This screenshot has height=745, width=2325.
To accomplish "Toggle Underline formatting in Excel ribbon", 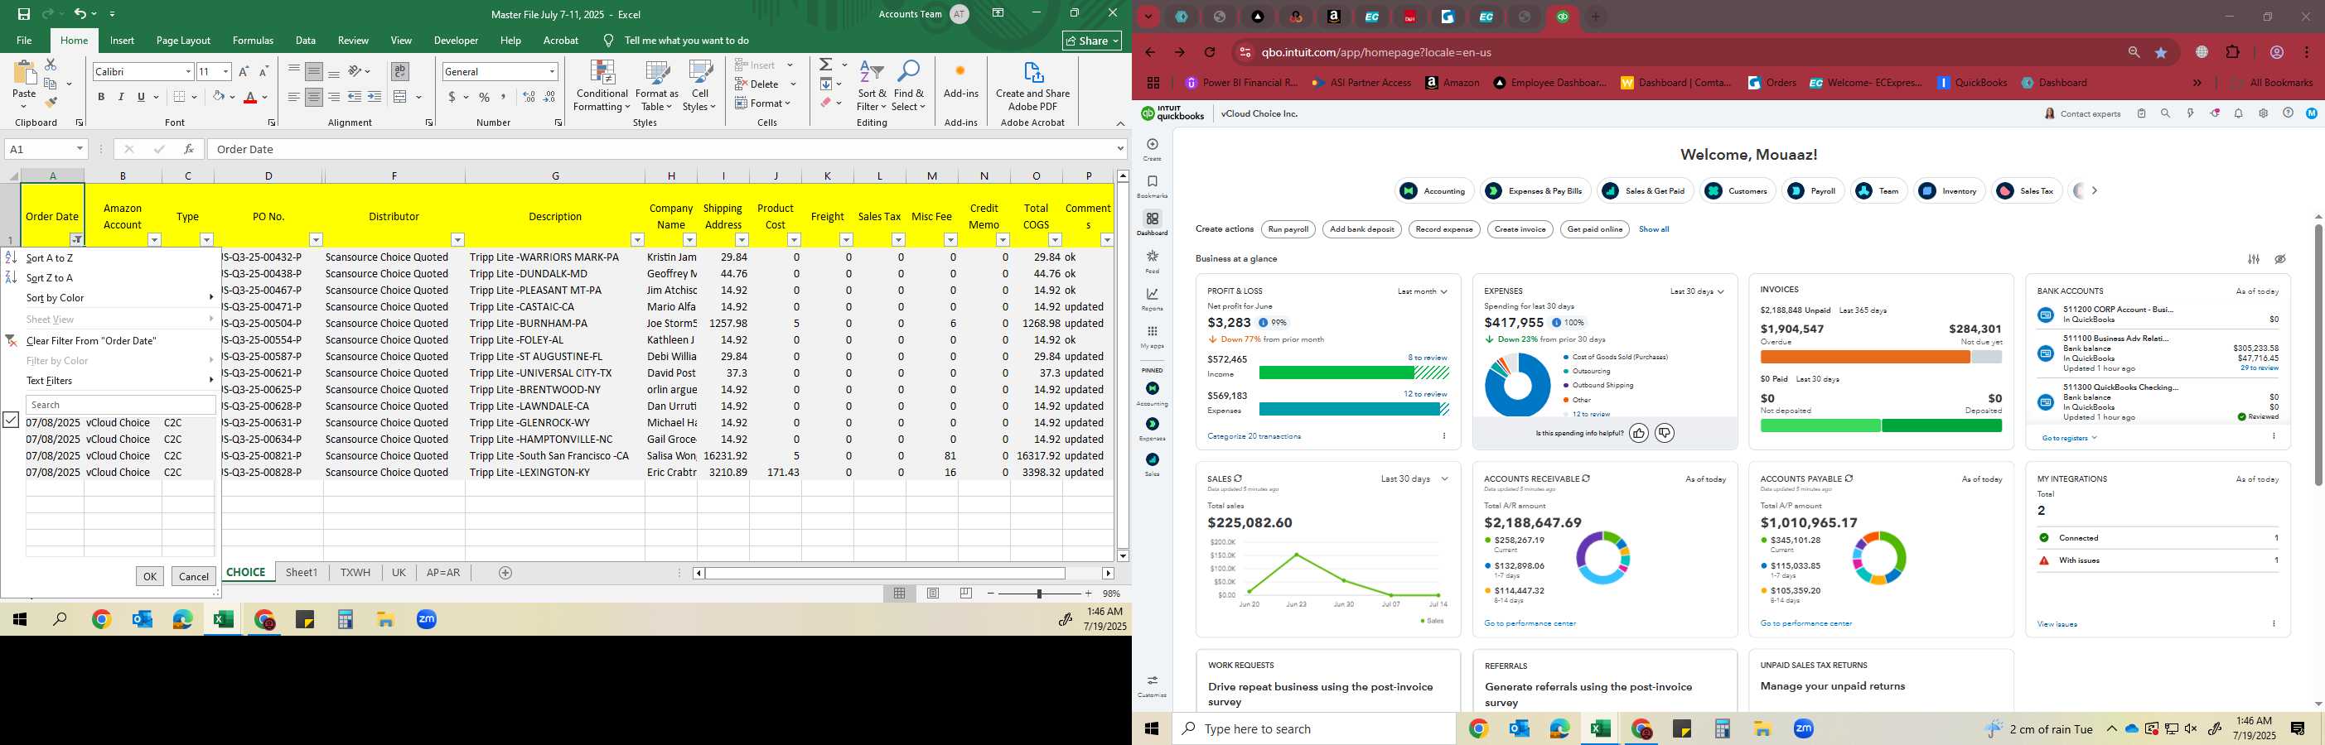I will pos(141,98).
